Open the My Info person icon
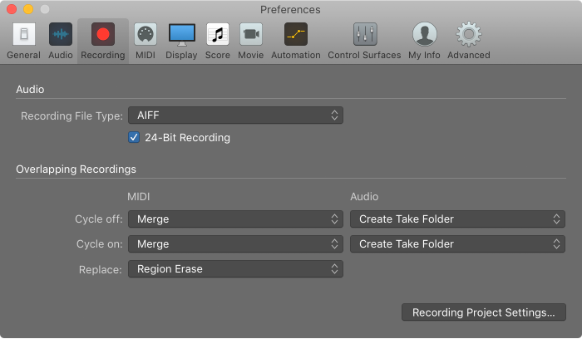The height and width of the screenshot is (339, 582). pos(424,34)
